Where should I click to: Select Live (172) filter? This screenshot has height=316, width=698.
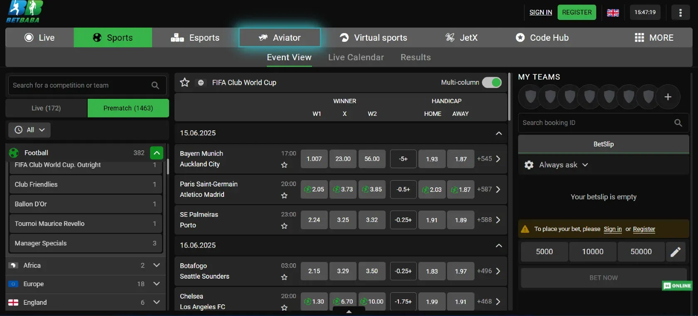46,108
